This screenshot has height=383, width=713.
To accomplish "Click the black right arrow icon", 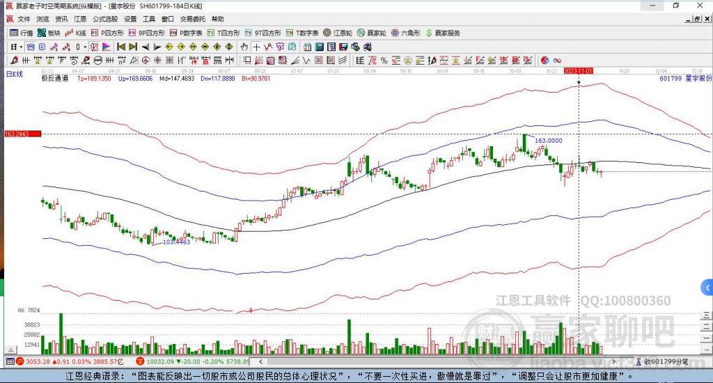I will (157, 47).
